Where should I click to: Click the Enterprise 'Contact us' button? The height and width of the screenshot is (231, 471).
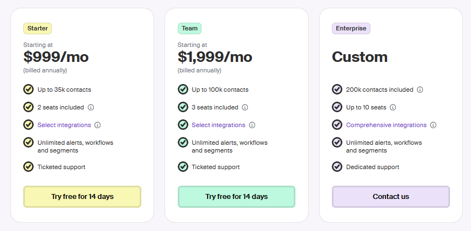click(x=391, y=197)
